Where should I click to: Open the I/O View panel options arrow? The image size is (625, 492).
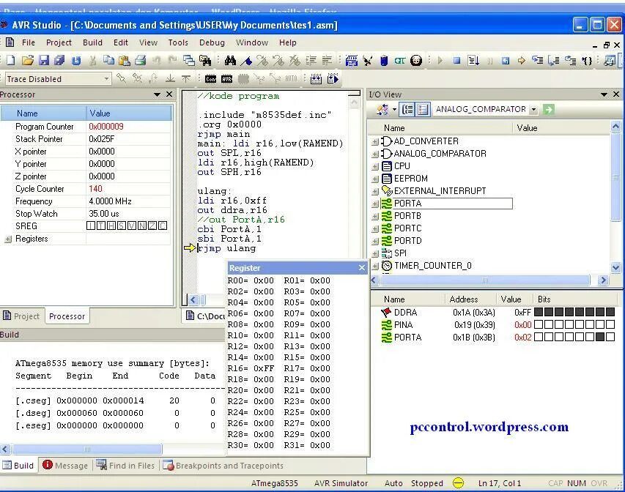pos(604,94)
